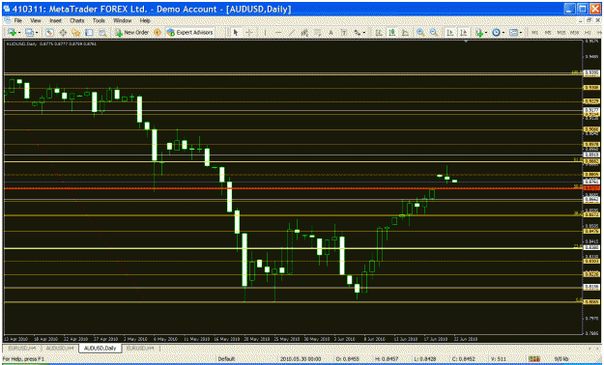Toggle the Navigator folder-star icon

[76, 33]
